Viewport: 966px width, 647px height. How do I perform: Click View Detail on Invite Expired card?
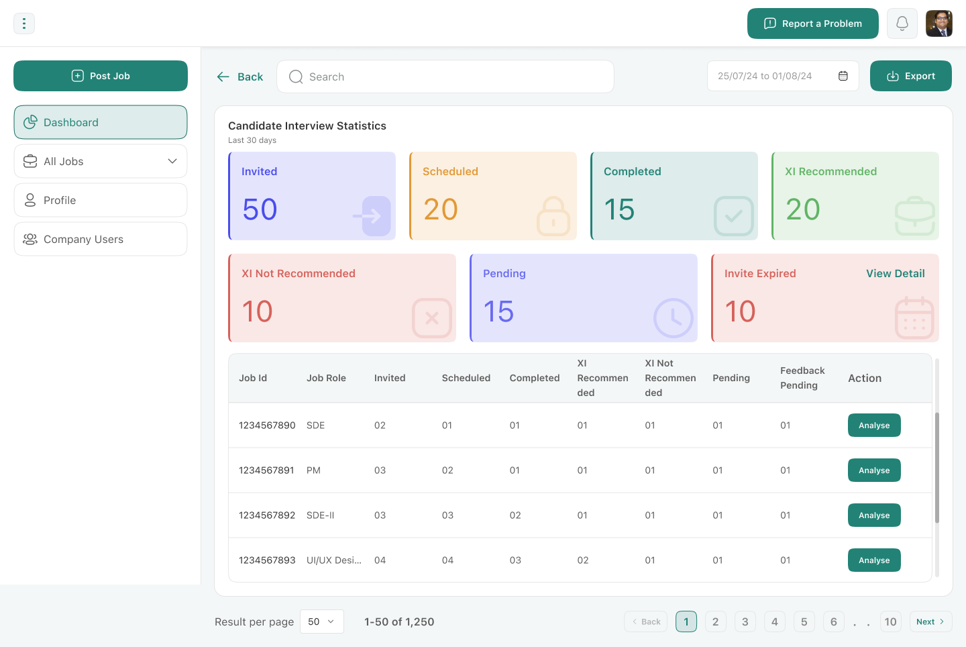pyautogui.click(x=895, y=273)
